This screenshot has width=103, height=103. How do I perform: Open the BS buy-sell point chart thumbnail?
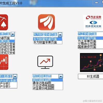[92, 62]
